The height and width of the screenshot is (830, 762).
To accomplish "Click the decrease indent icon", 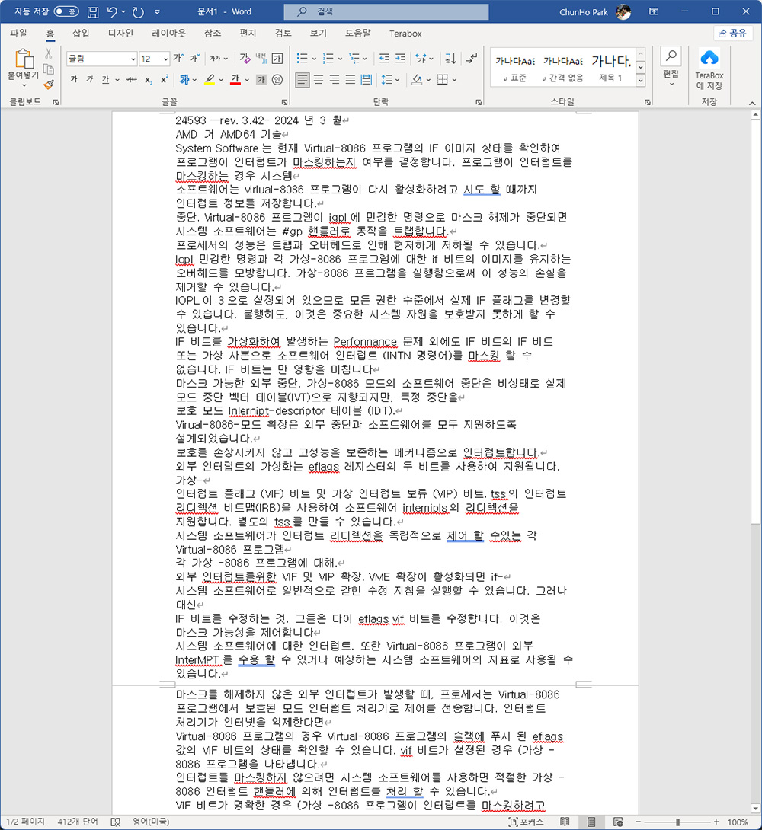I will pos(385,58).
